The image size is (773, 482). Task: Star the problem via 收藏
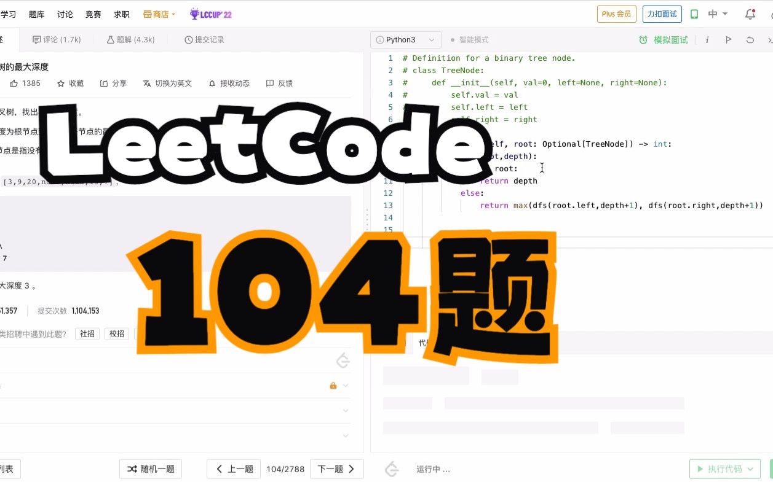point(70,83)
